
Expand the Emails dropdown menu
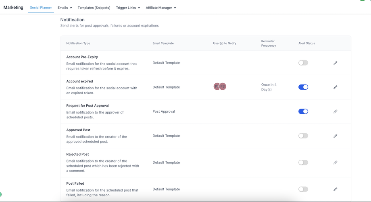click(65, 8)
